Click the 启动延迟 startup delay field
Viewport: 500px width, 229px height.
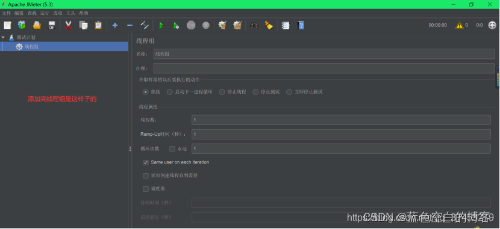(x=341, y=217)
